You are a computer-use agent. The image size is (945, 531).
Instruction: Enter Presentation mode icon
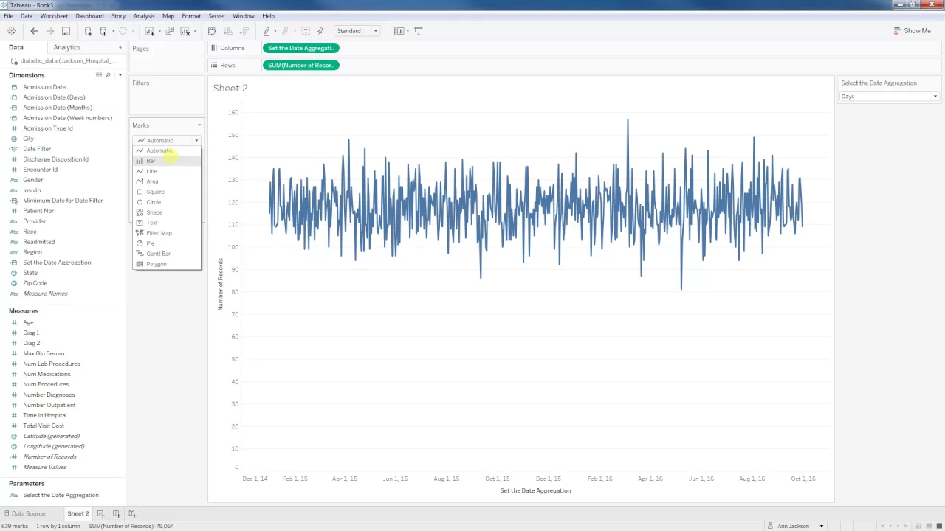[419, 31]
